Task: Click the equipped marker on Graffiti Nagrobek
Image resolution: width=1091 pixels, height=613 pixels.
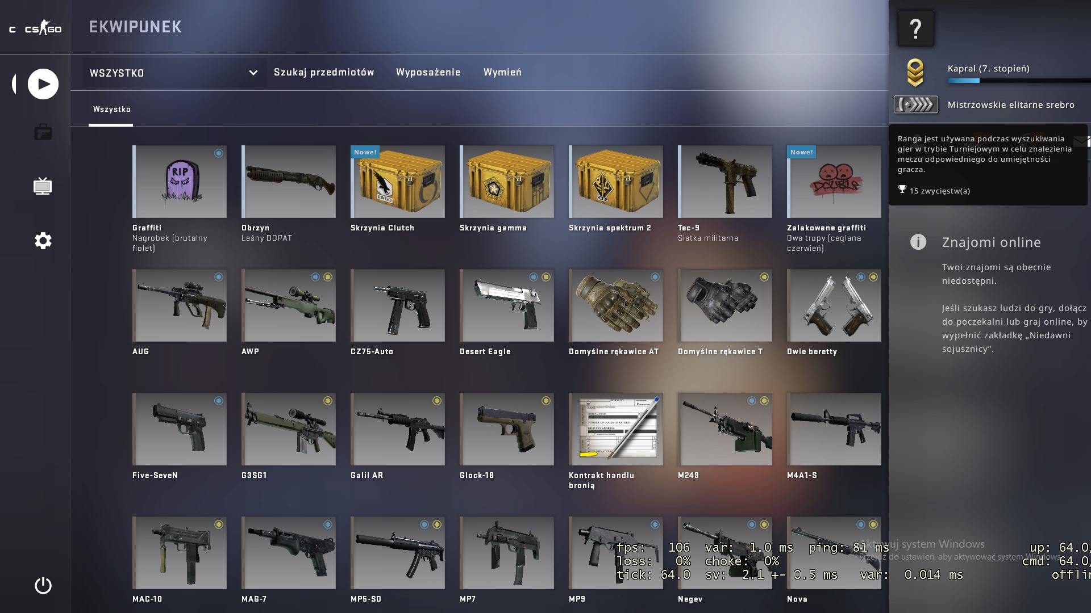Action: click(x=219, y=153)
